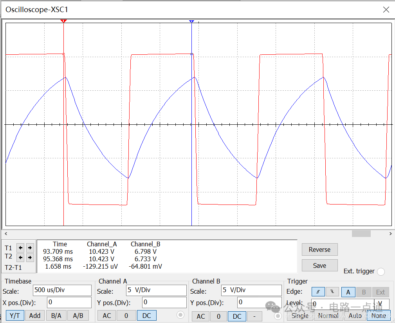The width and height of the screenshot is (395, 323).
Task: Close the Oscilloscope-XSC1 window
Action: (x=386, y=10)
